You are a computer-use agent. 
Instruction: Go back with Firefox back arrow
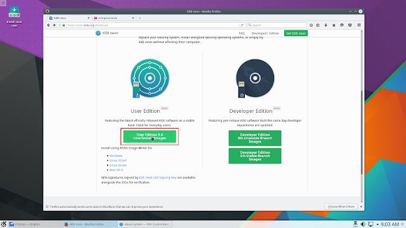tap(48, 25)
